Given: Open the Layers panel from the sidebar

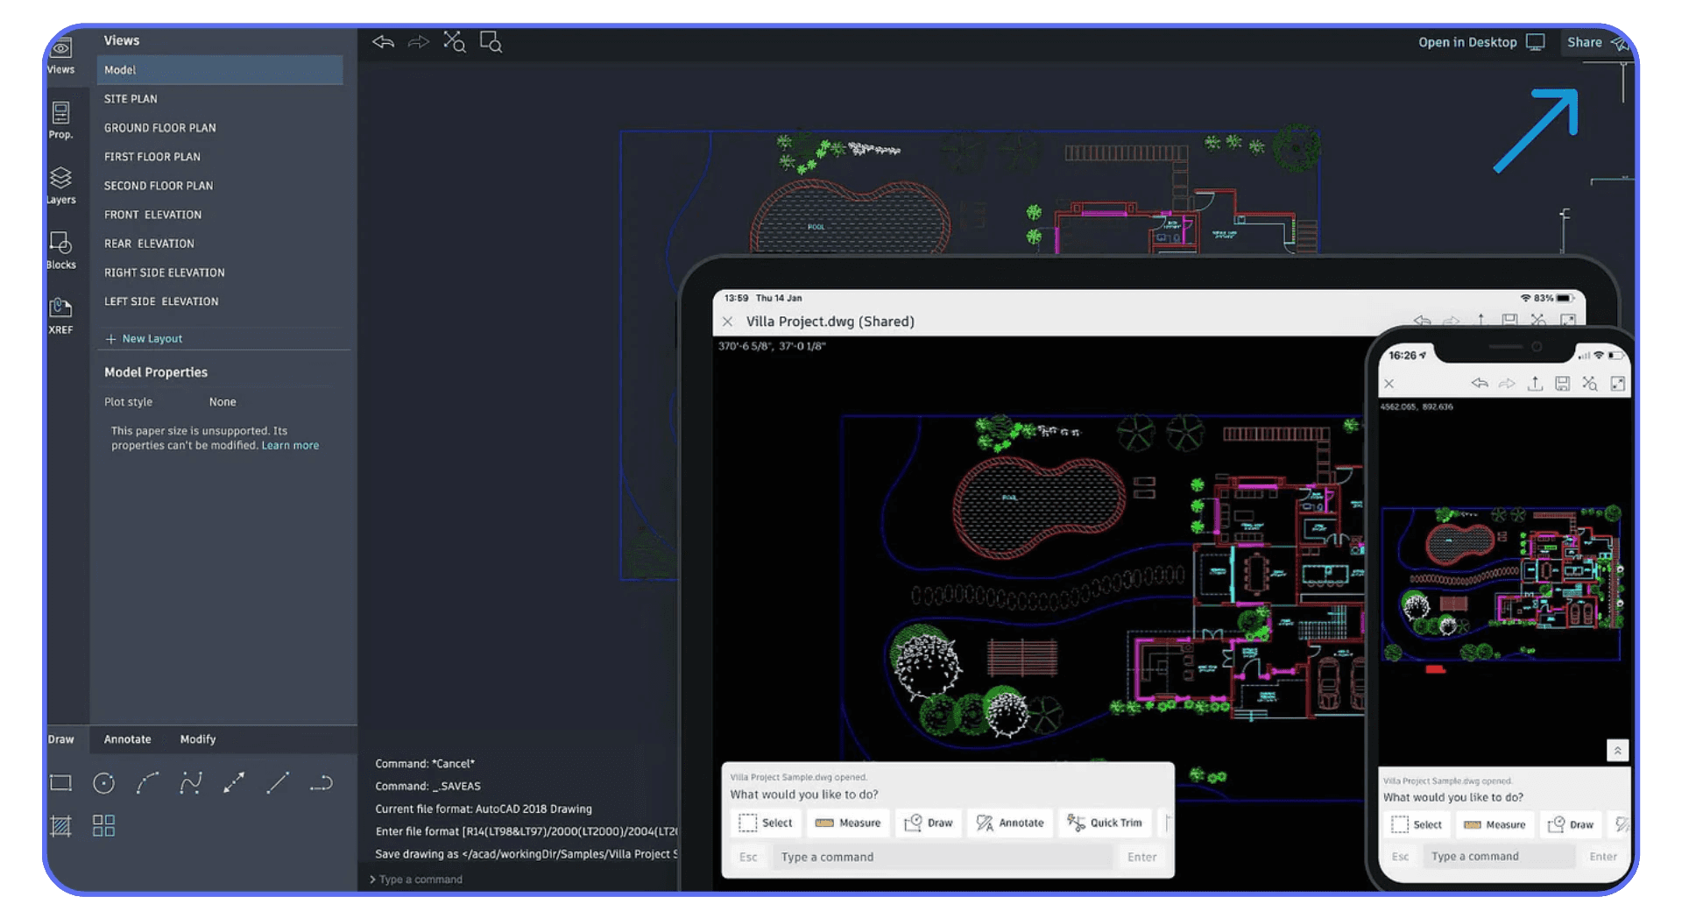Looking at the screenshot, I should [60, 185].
